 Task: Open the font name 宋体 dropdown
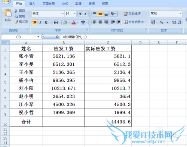coord(63,13)
